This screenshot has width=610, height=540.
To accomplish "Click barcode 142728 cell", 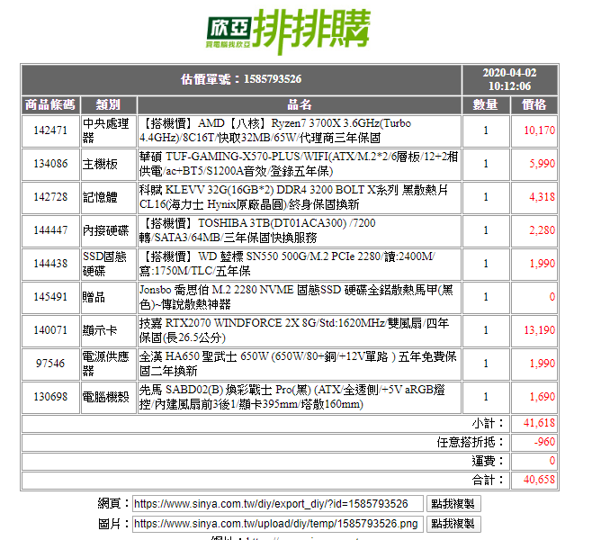I will [x=50, y=197].
